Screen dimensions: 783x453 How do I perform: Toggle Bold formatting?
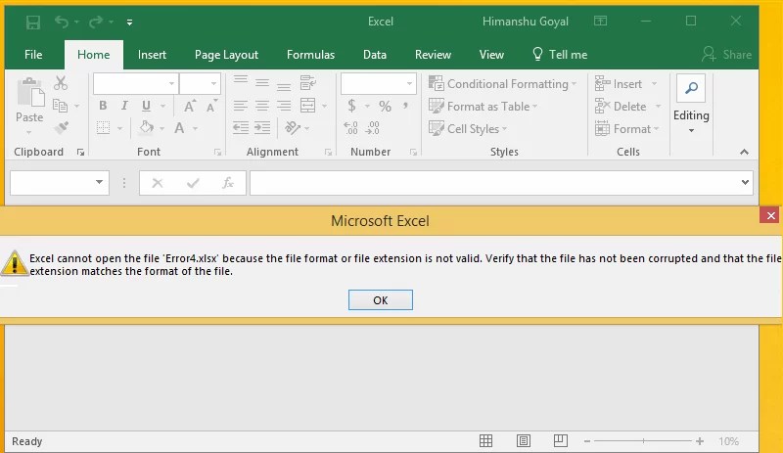(102, 106)
